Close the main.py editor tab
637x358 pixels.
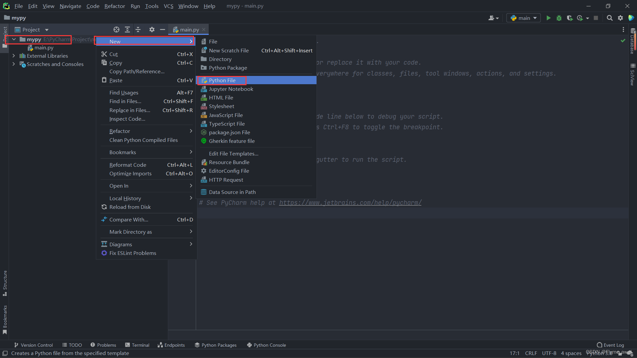pyautogui.click(x=204, y=30)
